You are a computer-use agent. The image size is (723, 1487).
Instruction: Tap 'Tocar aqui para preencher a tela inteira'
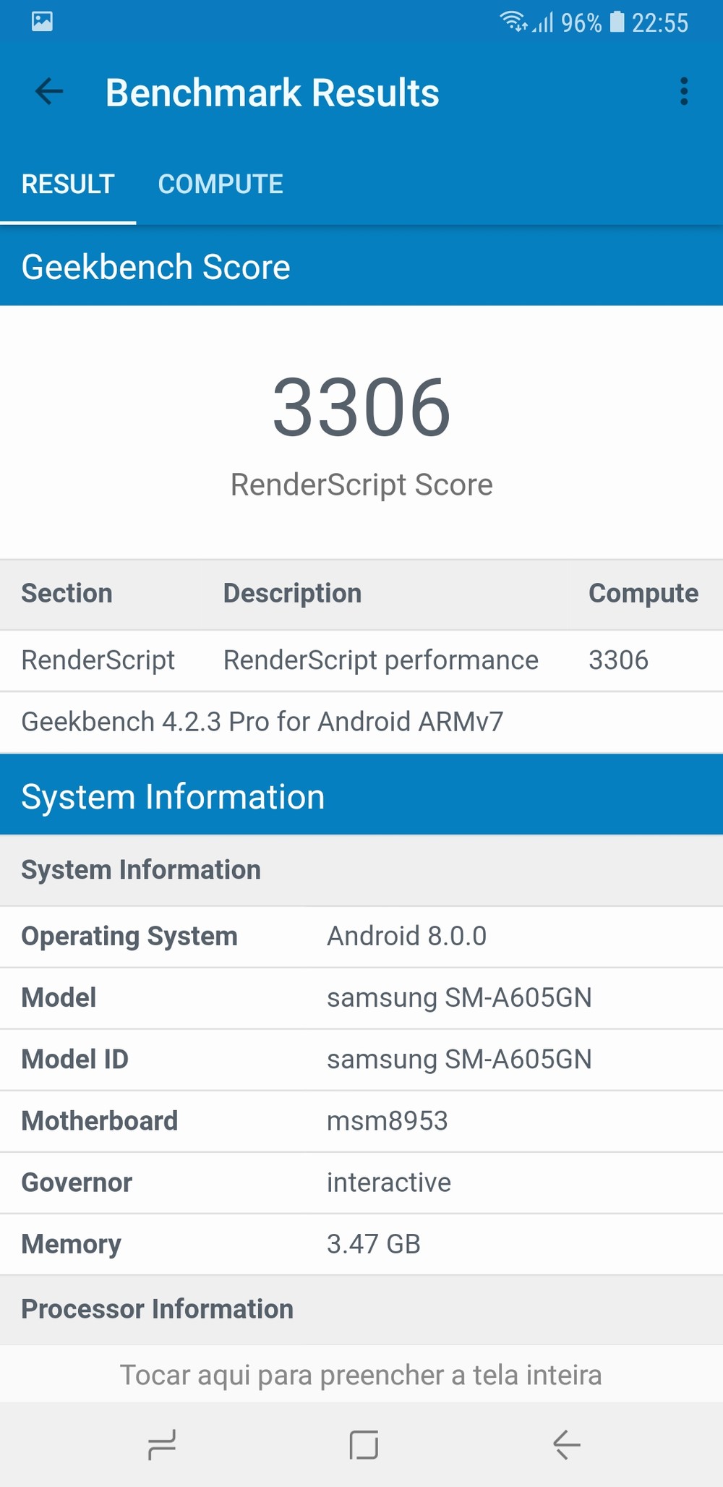pyautogui.click(x=361, y=1375)
